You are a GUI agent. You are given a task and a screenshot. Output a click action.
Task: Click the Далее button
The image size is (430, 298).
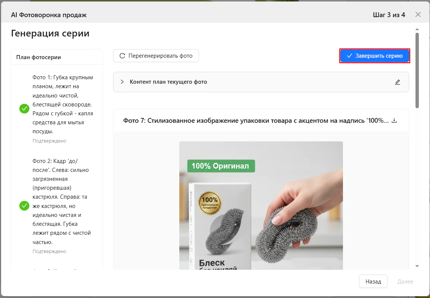click(405, 281)
